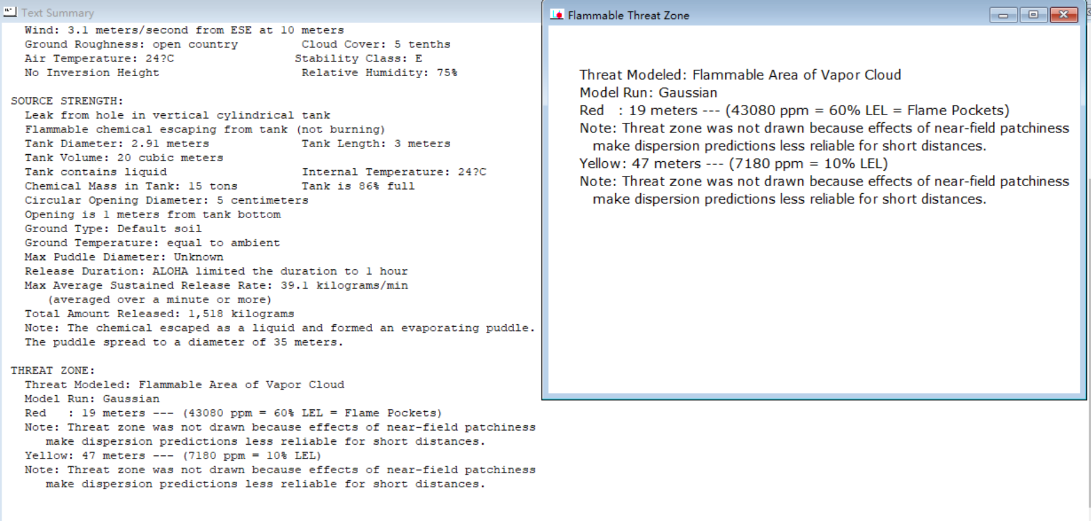1091x521 pixels.
Task: Select "Ground Temperature: equal to ambient" line
Action: point(152,243)
